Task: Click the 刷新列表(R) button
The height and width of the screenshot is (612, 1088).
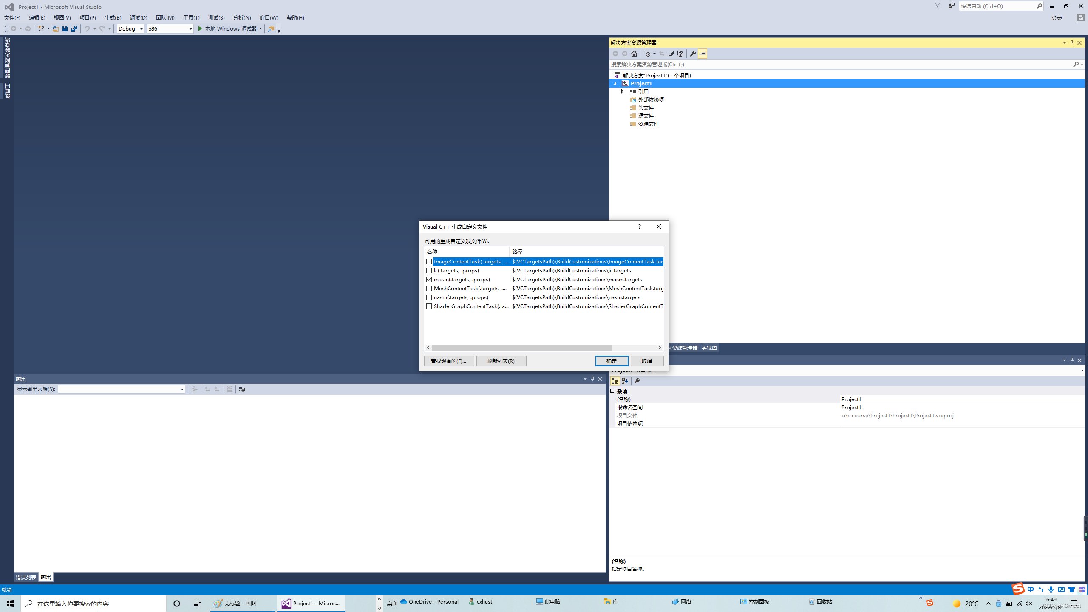Action: pos(501,361)
